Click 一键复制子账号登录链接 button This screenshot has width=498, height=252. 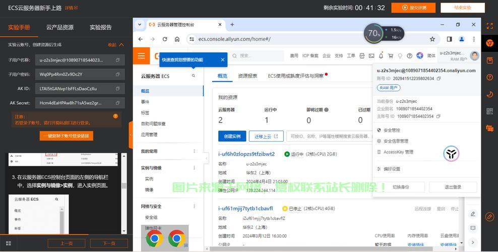click(67, 136)
